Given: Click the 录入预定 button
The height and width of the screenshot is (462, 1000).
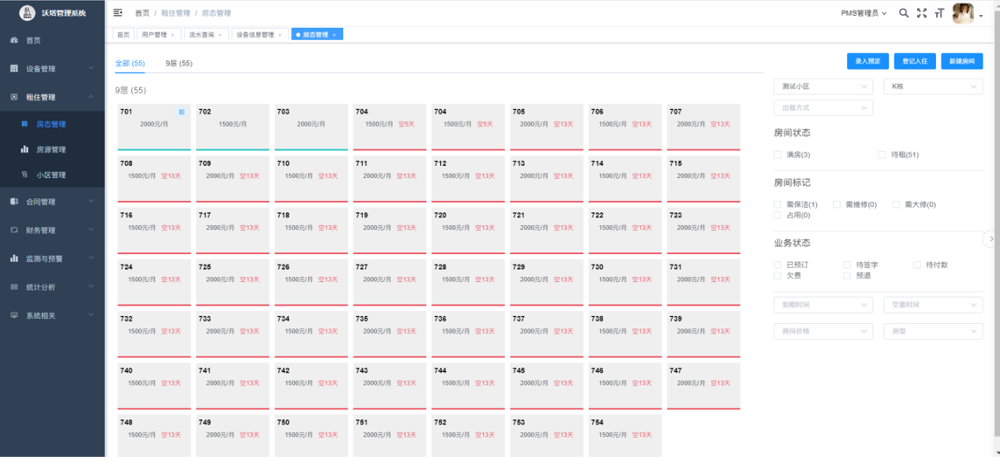Looking at the screenshot, I should 867,61.
